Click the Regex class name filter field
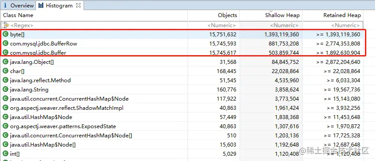The width and height of the screenshot is (375, 161). pos(94,25)
